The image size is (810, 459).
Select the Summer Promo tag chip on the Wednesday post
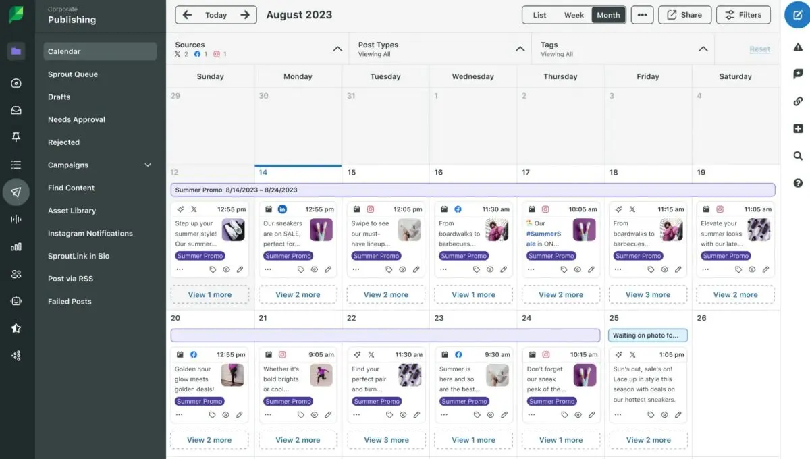[x=463, y=256]
